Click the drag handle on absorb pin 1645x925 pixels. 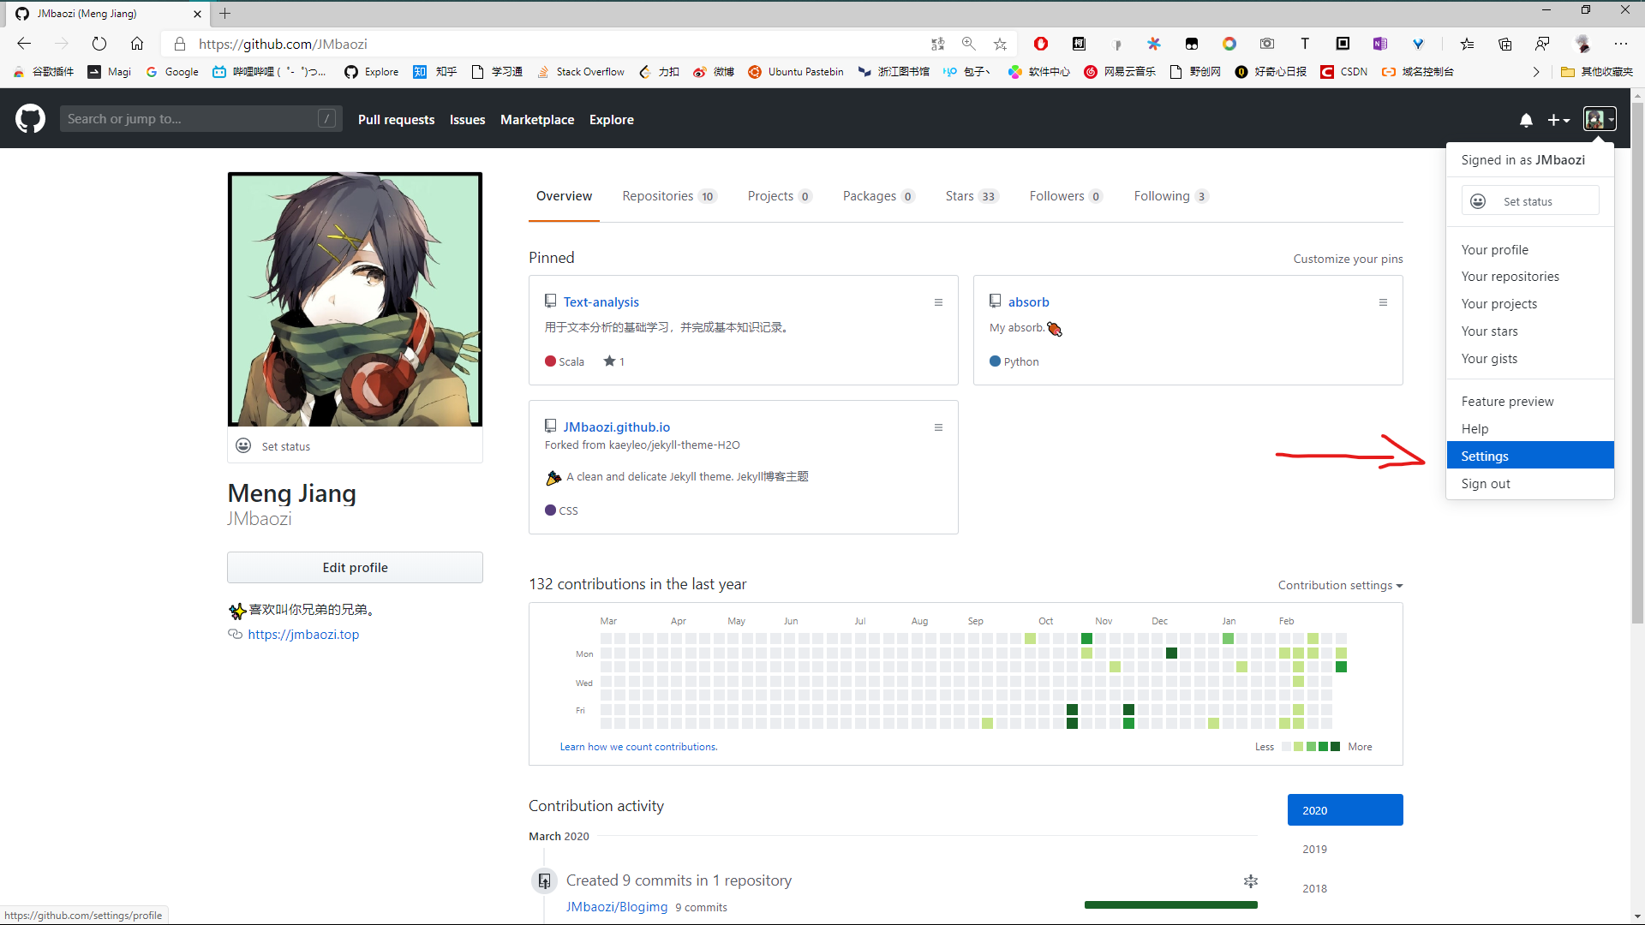coord(1383,302)
